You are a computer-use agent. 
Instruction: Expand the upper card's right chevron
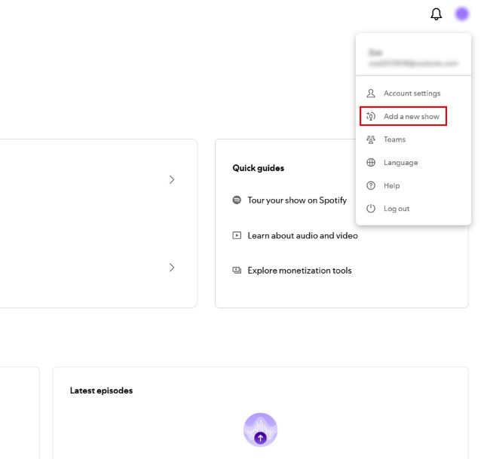coord(172,179)
